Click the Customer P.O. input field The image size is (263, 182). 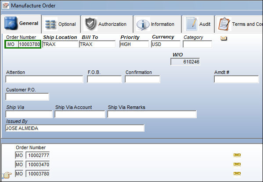[x=27, y=97]
